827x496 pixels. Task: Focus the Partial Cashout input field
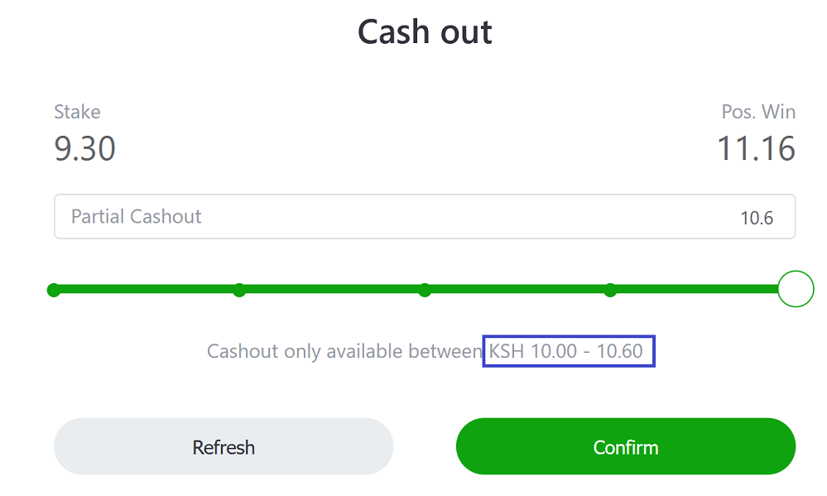coord(425,216)
